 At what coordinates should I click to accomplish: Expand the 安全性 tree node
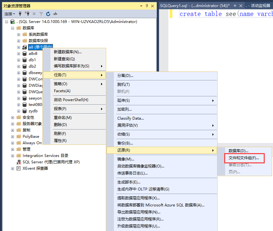coord(13,117)
